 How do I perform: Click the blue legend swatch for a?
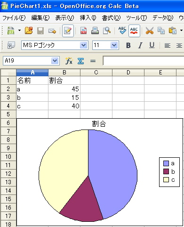click(166, 163)
